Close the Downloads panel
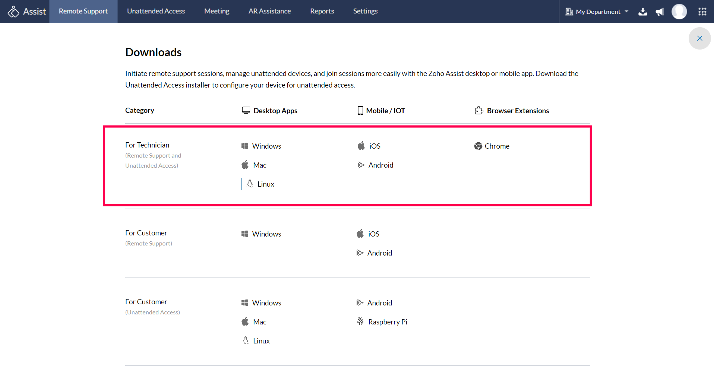 pos(699,38)
